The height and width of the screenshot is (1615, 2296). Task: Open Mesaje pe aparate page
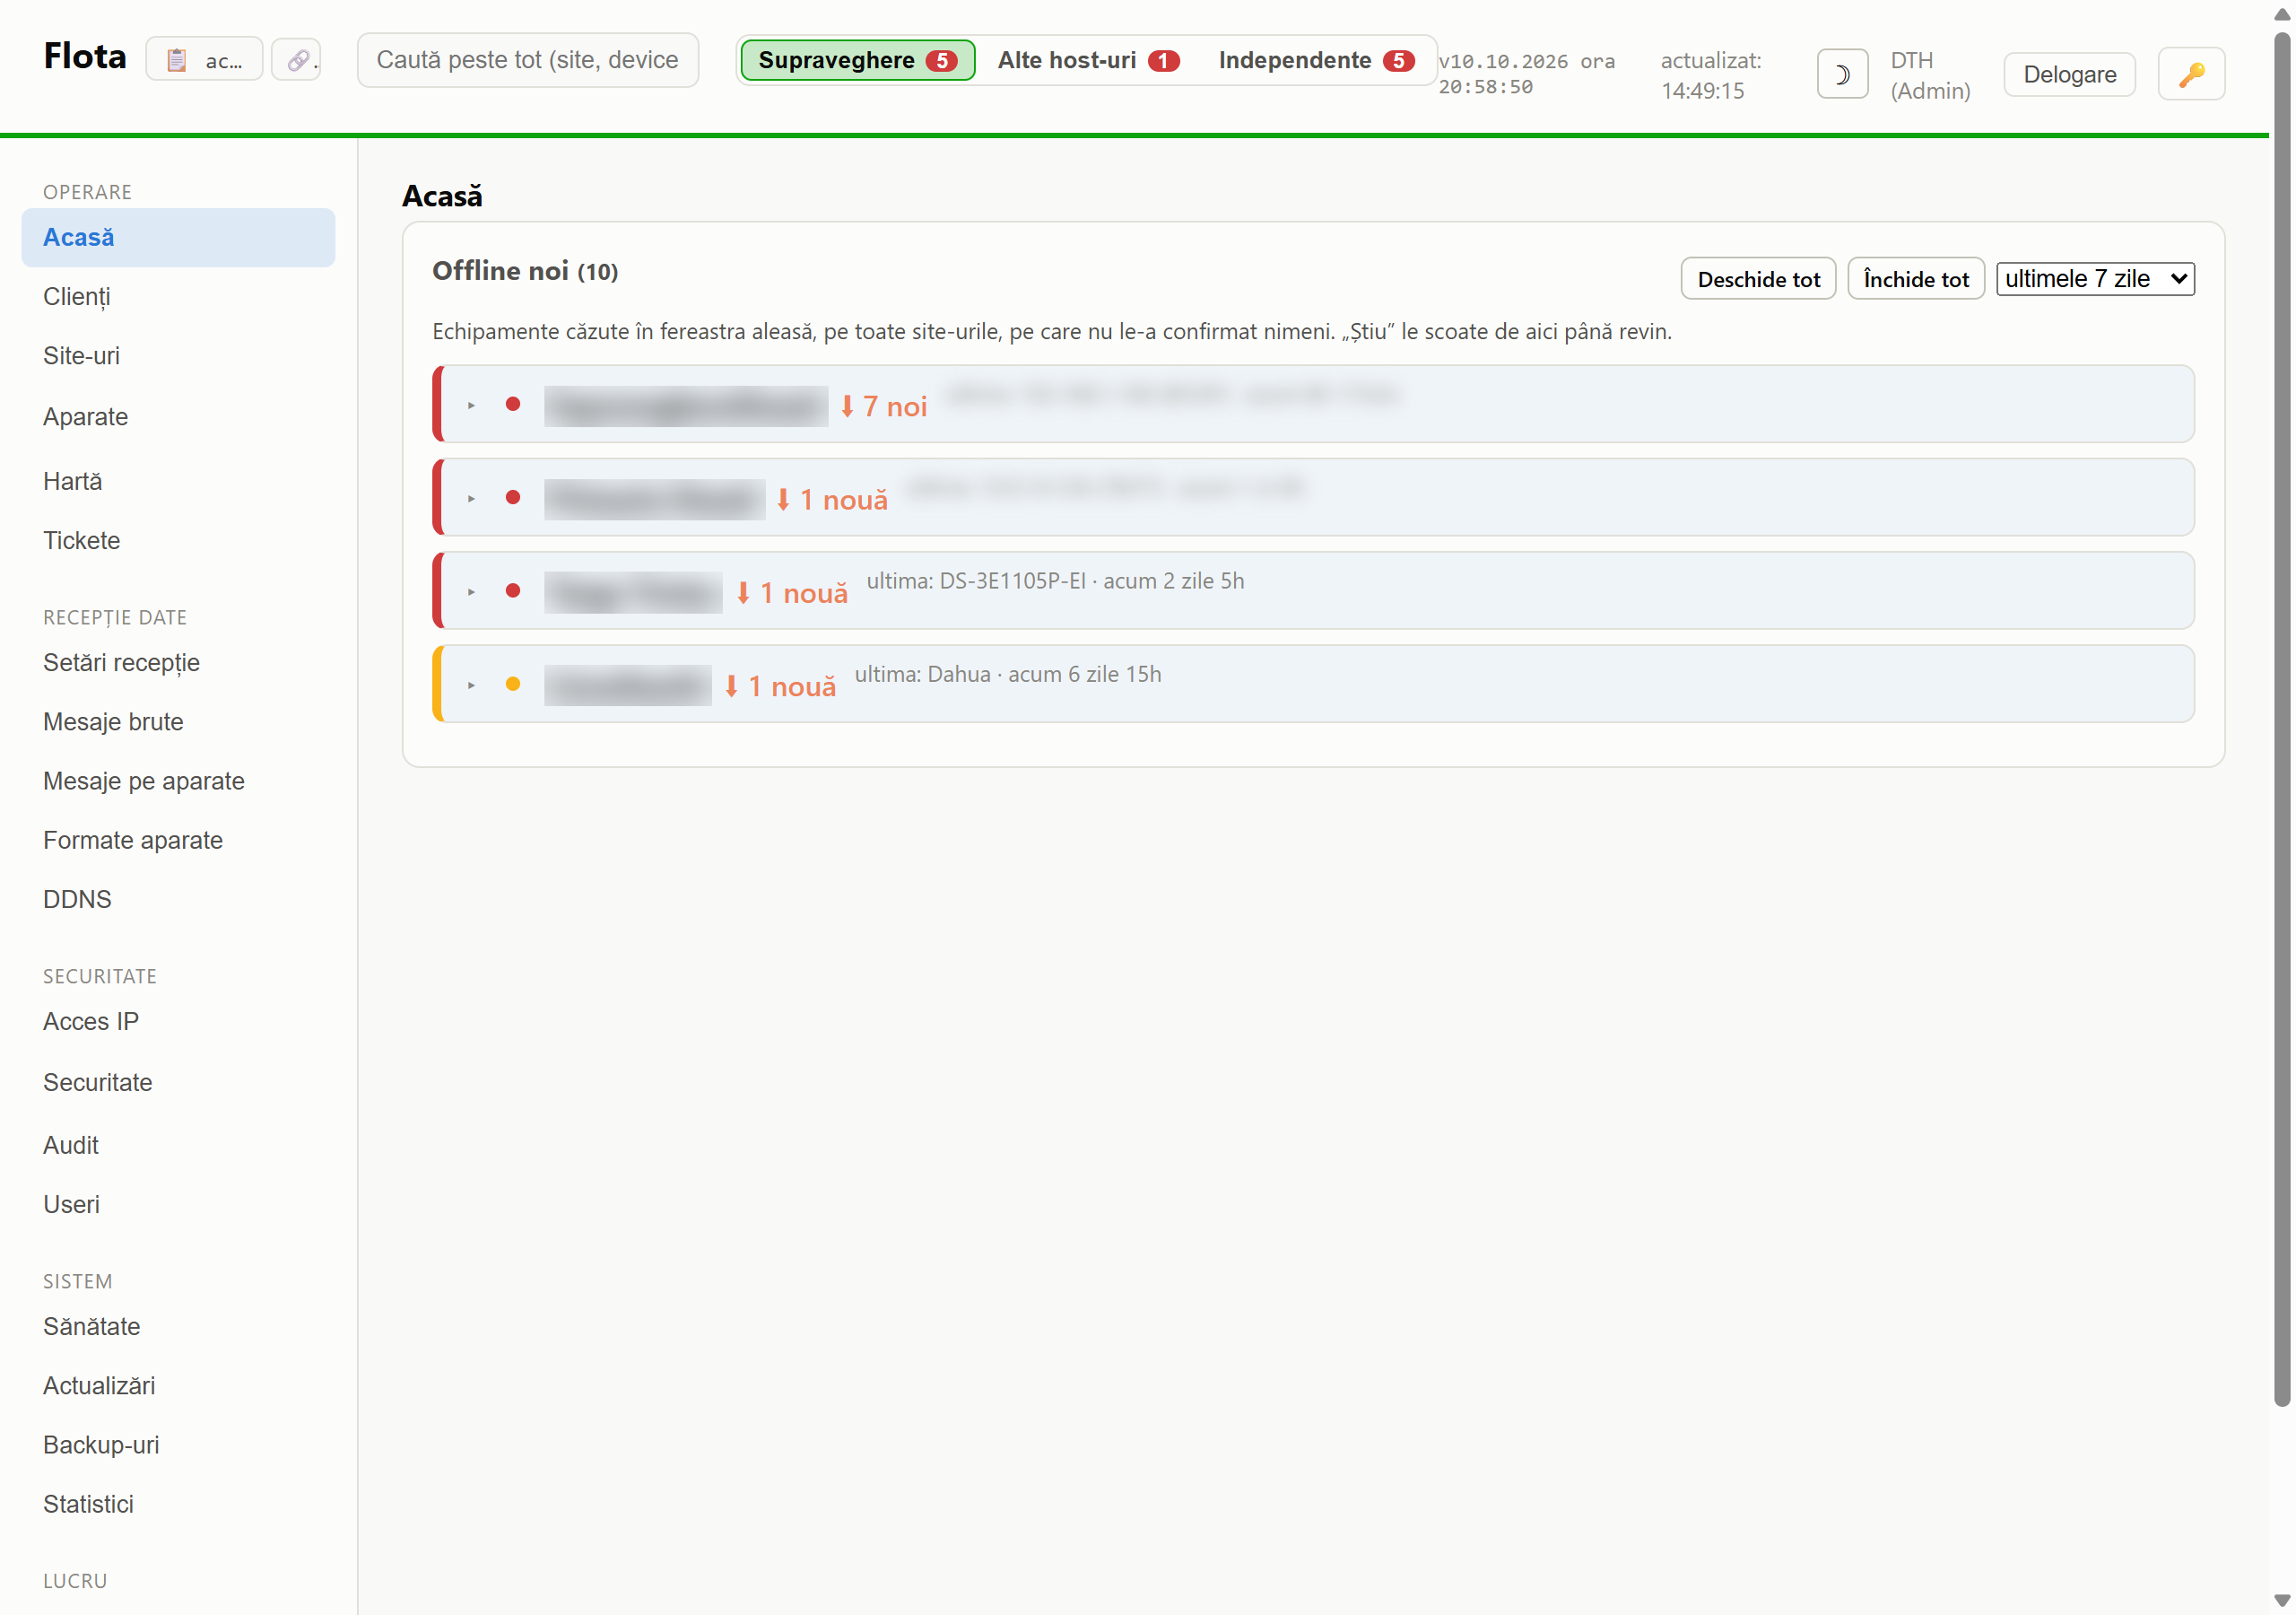point(178,781)
